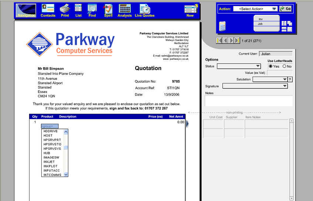Image resolution: width=313 pixels, height=201 pixels.
Task: Click the first Supplier cell
Action: tap(234, 124)
